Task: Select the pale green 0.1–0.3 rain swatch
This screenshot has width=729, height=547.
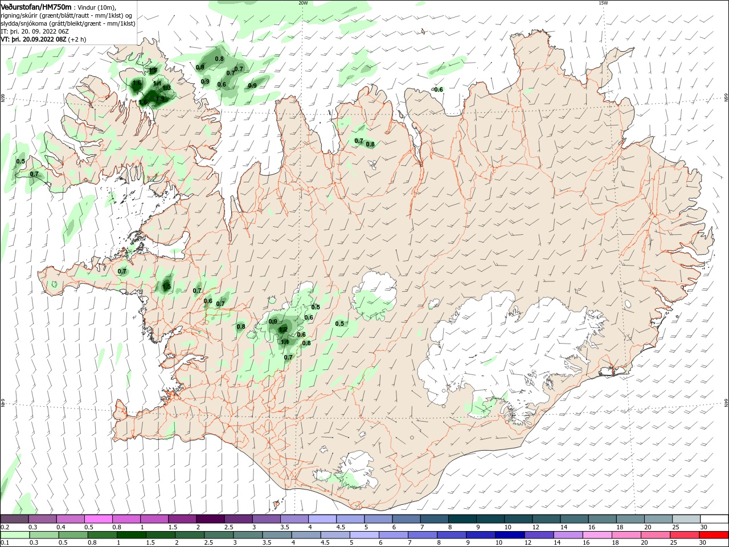Action: click(15, 535)
